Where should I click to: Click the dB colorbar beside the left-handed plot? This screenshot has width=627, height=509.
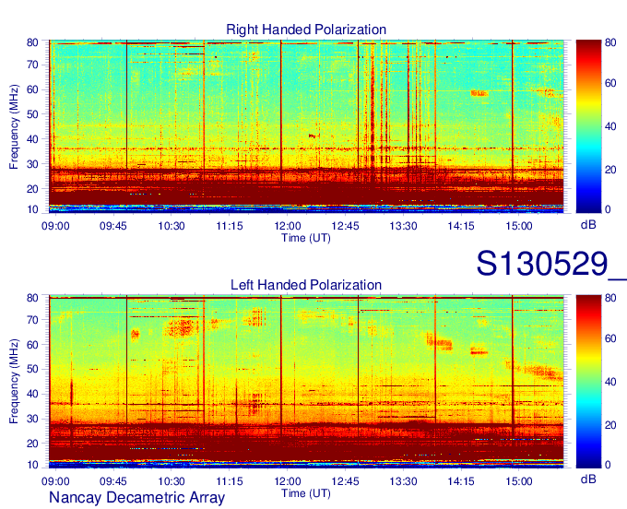[588, 382]
